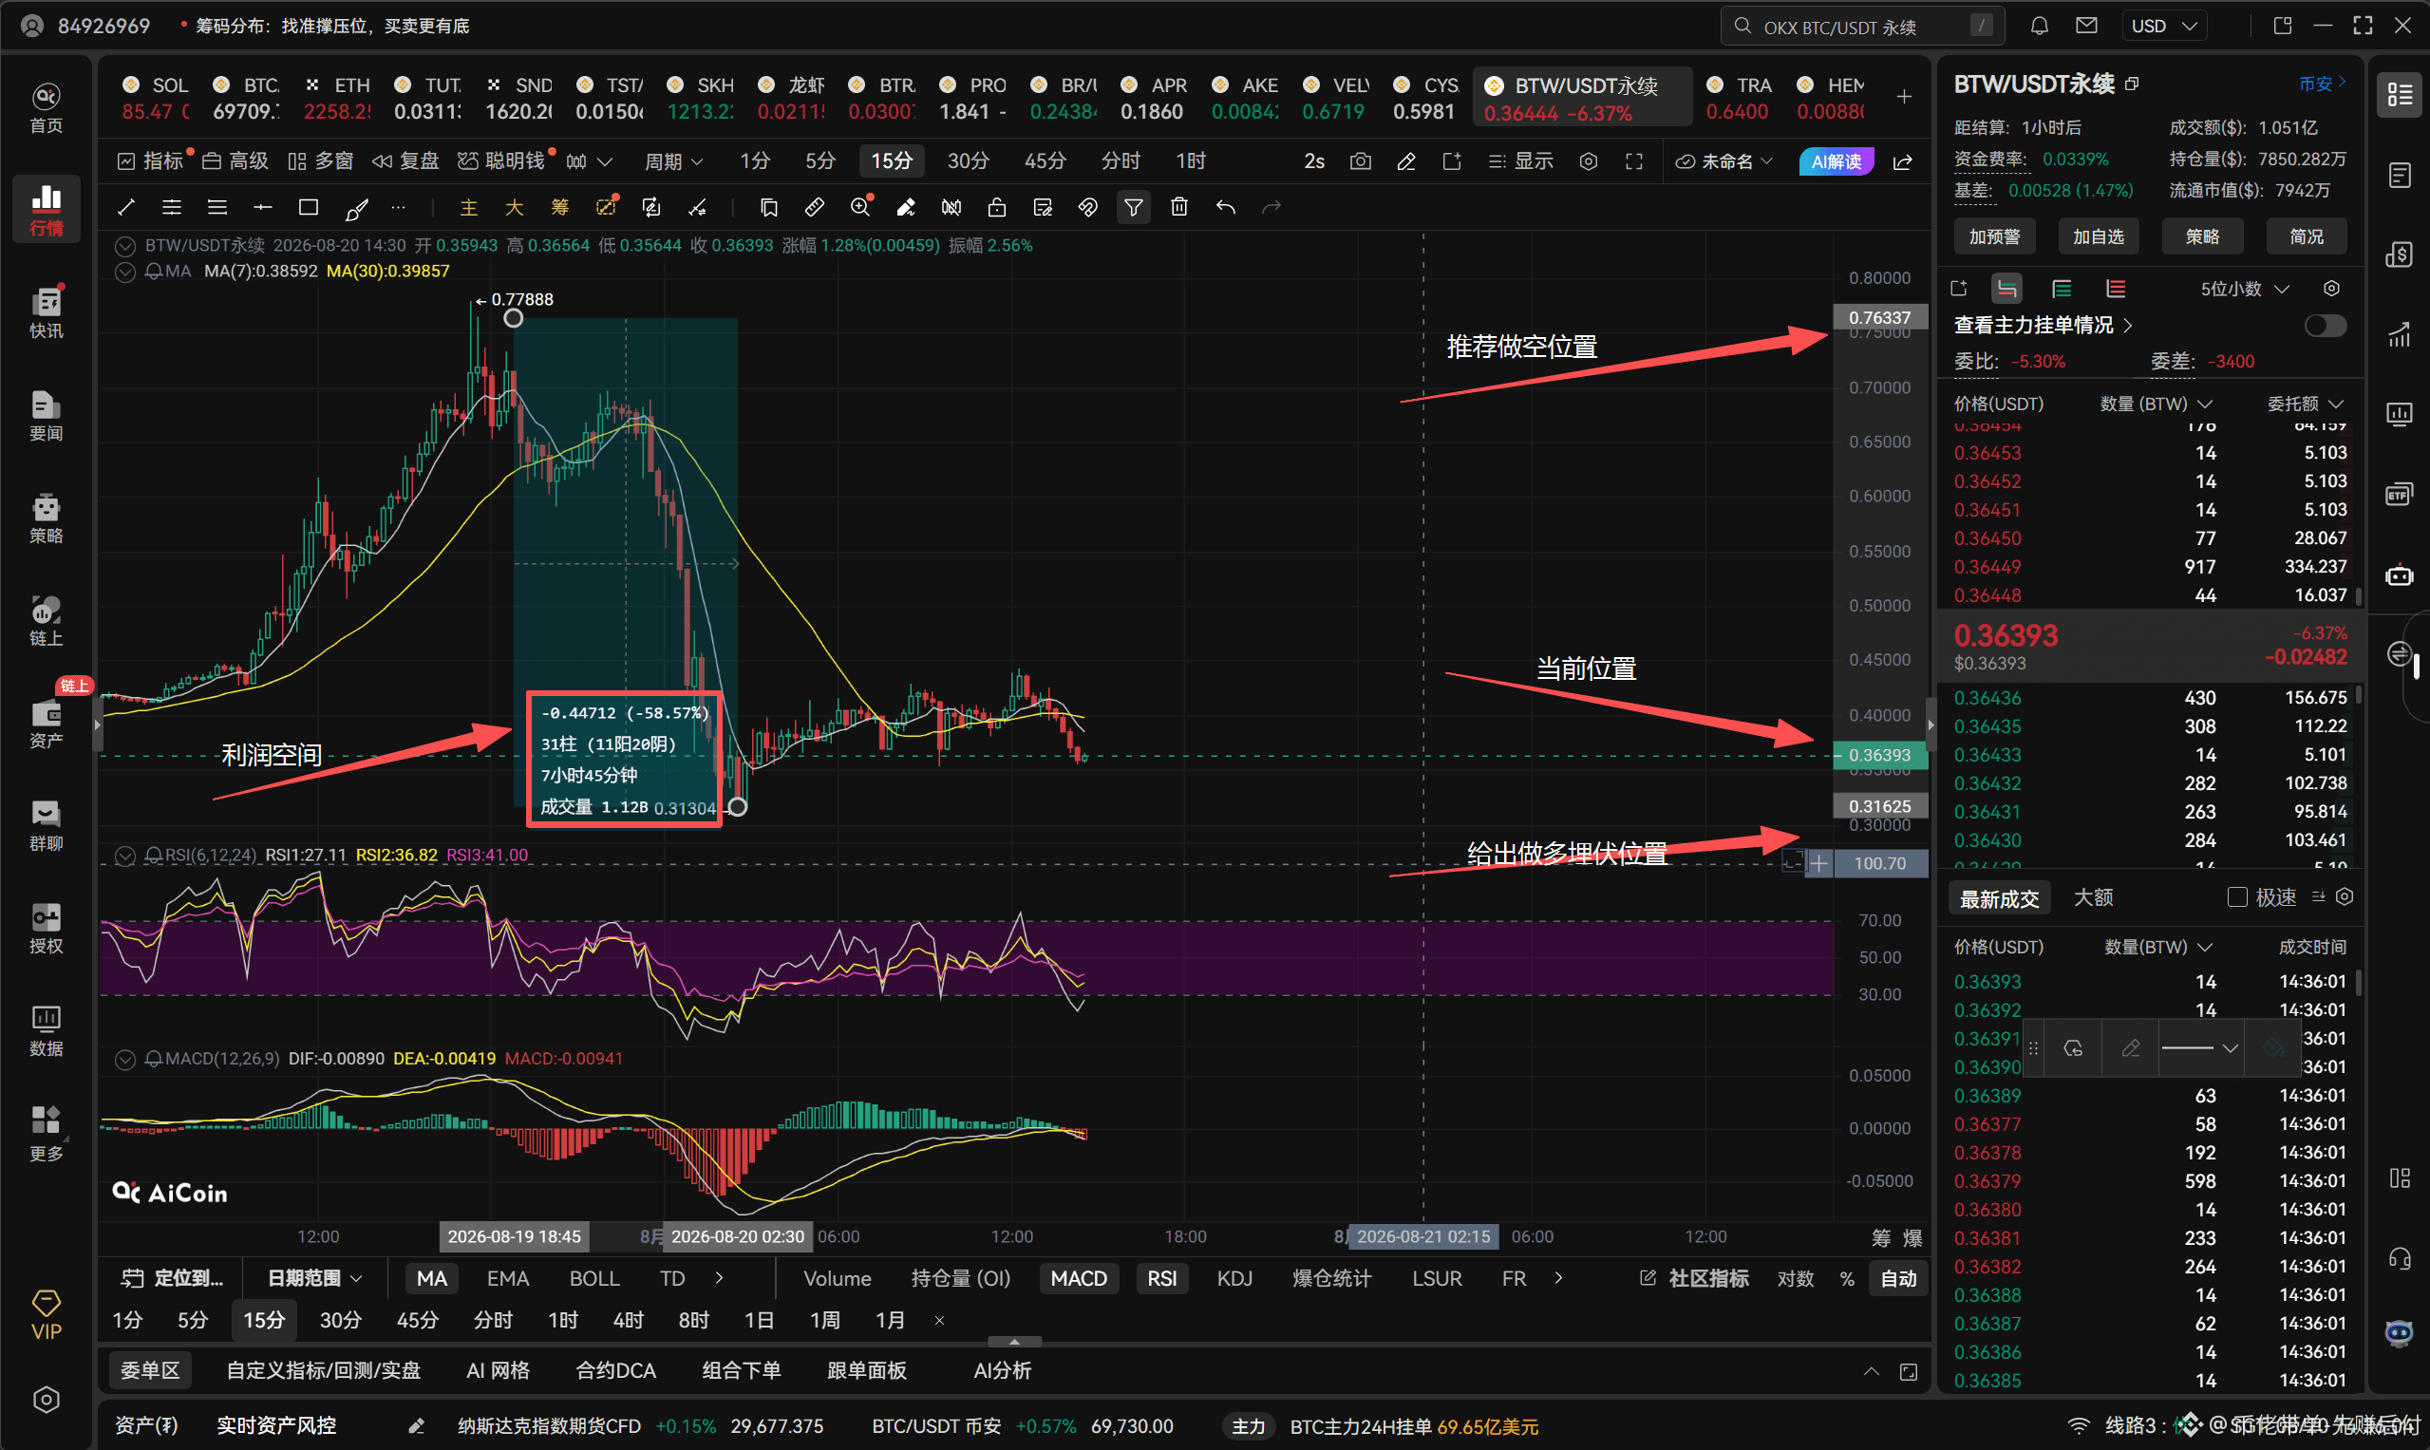
Task: Select the trend line drawing tool
Action: coord(126,207)
